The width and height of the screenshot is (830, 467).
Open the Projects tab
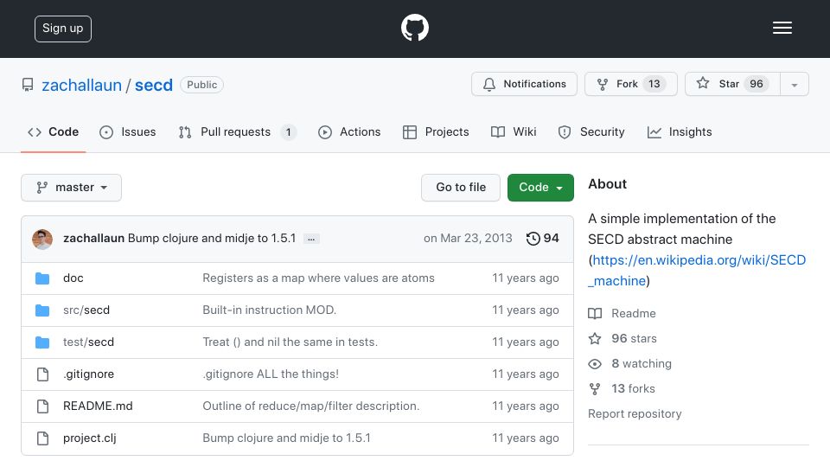(436, 131)
